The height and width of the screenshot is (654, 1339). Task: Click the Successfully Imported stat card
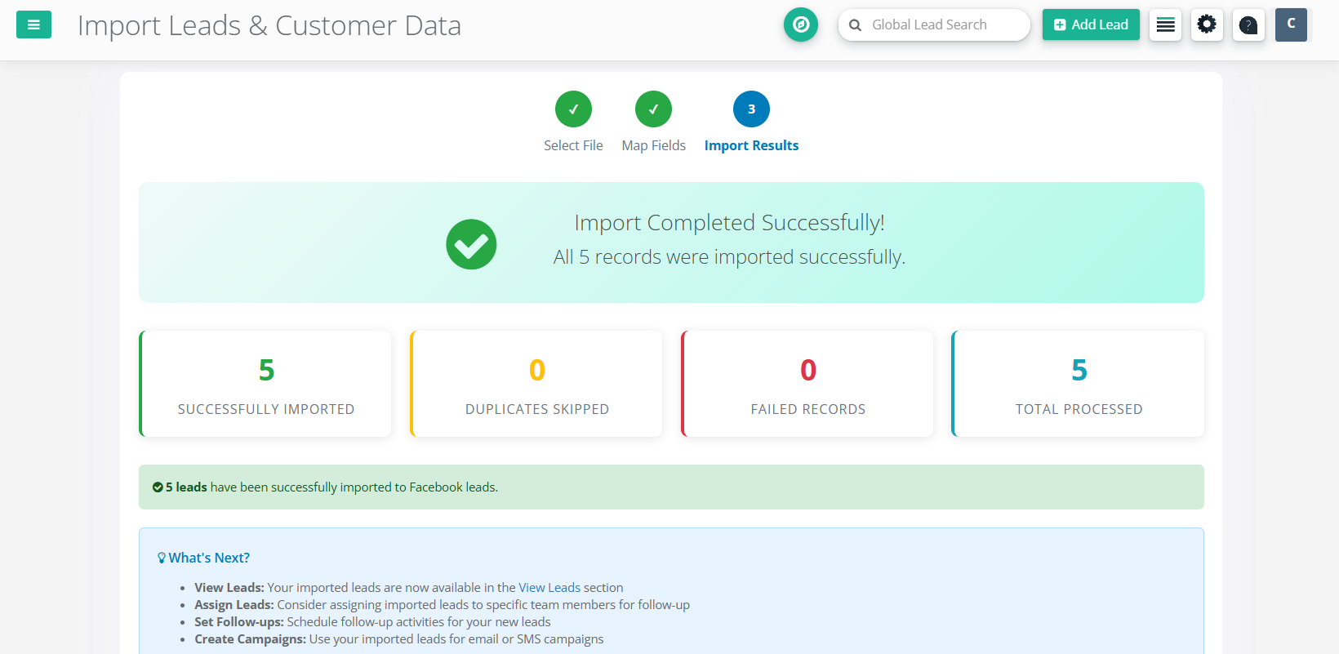coord(266,384)
